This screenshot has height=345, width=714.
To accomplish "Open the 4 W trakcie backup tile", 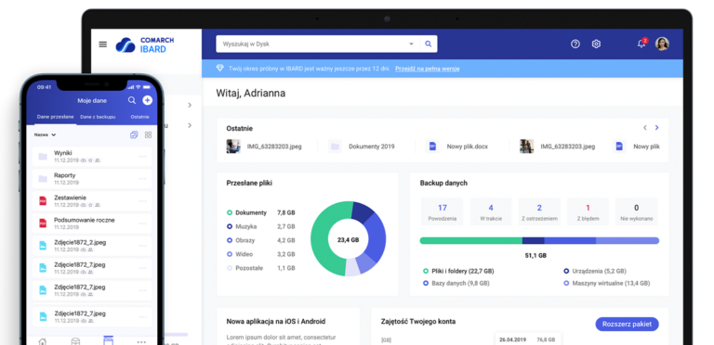I will point(491,211).
